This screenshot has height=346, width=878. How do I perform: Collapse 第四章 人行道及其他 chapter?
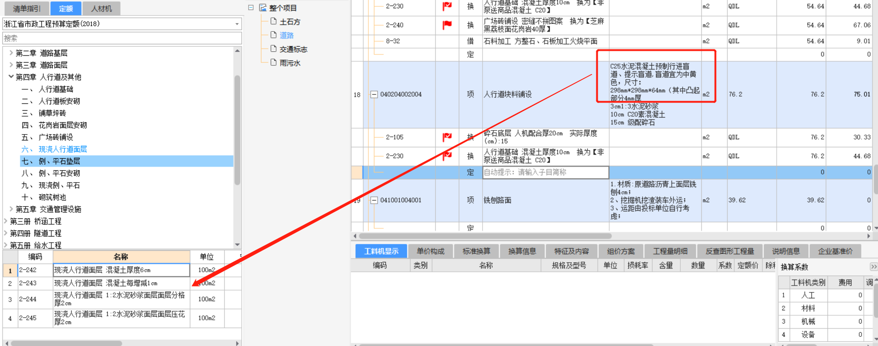pos(11,77)
